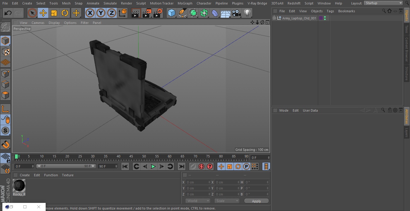Open the Layout dropdown showing Startup
This screenshot has height=211, width=410.
coord(384,3)
